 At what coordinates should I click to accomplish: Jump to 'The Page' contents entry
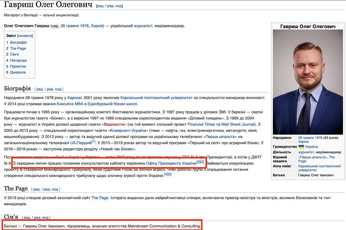18,48
